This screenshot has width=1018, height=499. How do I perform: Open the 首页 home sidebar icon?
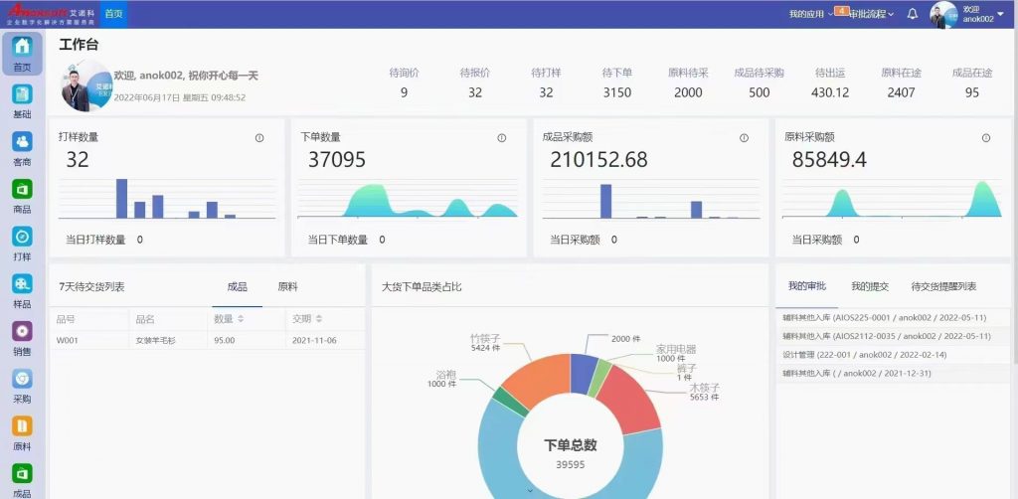point(22,52)
